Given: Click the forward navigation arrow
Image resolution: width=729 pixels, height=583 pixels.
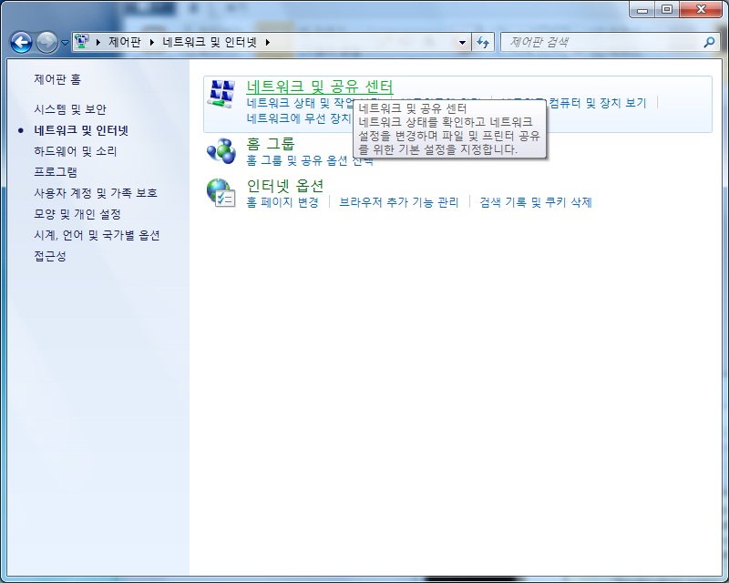Looking at the screenshot, I should click(46, 42).
